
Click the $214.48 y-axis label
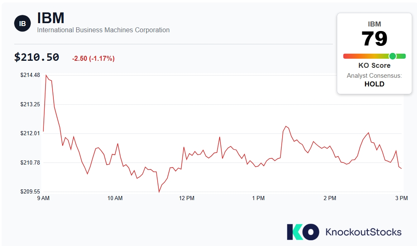tap(30, 75)
